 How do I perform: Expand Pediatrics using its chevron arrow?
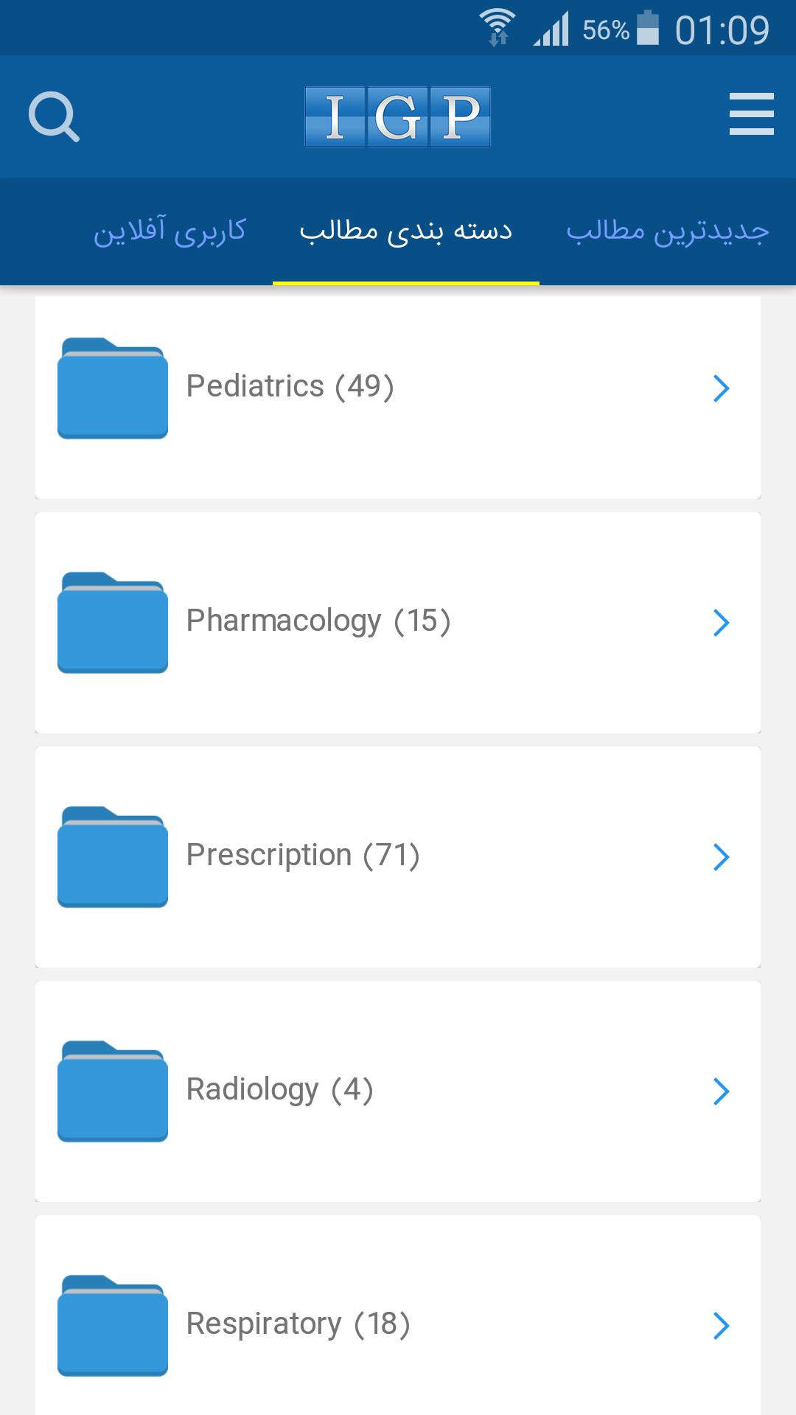pyautogui.click(x=721, y=388)
